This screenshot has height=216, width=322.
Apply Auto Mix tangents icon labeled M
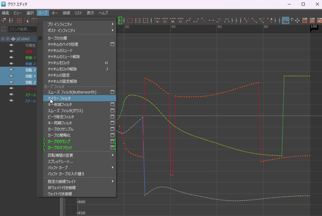tap(173, 20)
